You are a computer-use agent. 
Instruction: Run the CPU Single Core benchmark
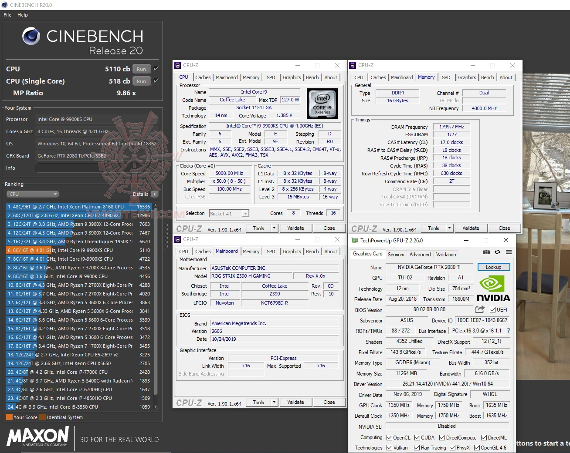(141, 81)
